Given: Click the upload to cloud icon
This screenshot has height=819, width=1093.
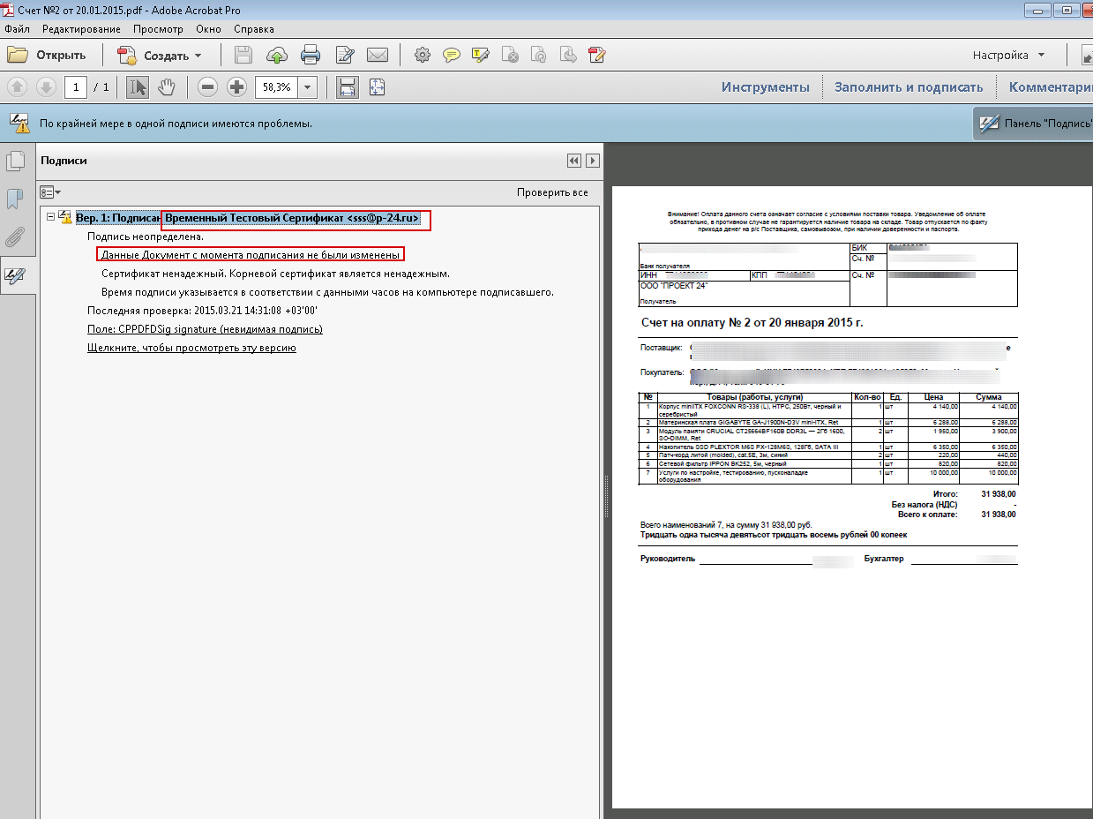Looking at the screenshot, I should (277, 55).
